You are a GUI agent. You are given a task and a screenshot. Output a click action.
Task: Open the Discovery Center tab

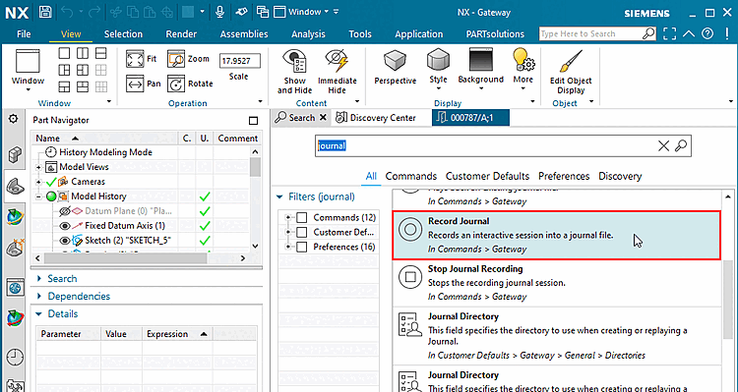click(376, 118)
